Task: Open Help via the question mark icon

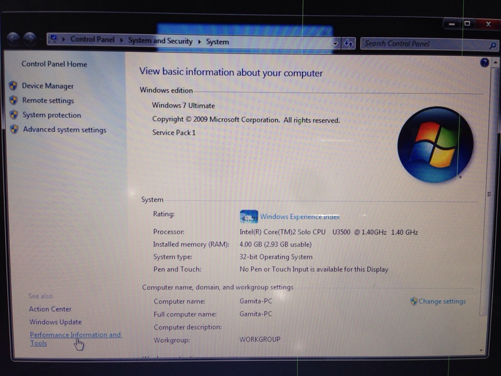Action: [484, 63]
